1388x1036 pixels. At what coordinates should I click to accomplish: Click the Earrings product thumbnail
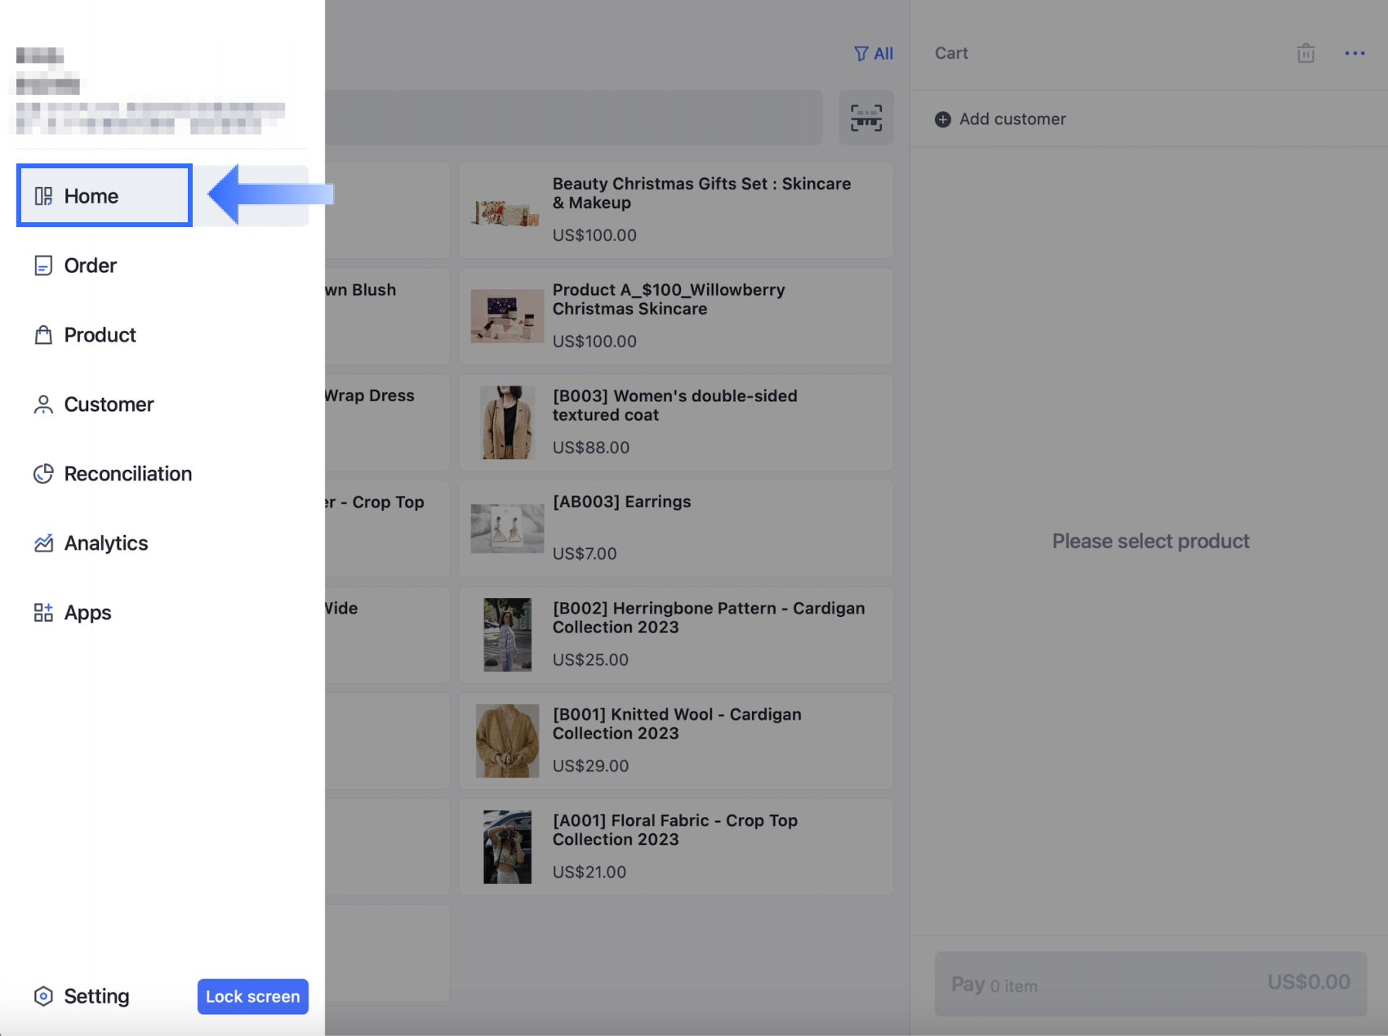tap(507, 529)
